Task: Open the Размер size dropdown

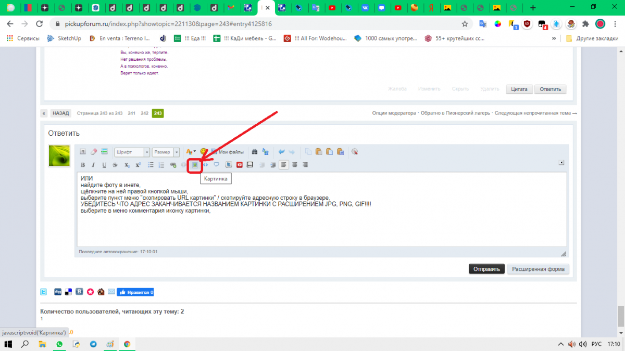Action: 166,152
